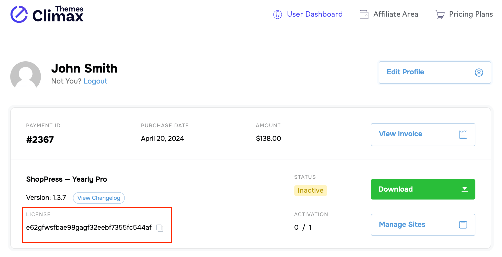Image resolution: width=502 pixels, height=257 pixels.
Task: Open the View Changelog pill button
Action: [x=99, y=198]
